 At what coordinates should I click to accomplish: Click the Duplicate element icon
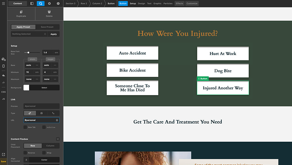pos(21,12)
